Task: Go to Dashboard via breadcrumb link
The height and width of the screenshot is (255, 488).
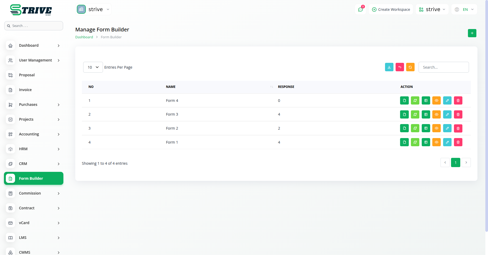Action: [x=84, y=37]
